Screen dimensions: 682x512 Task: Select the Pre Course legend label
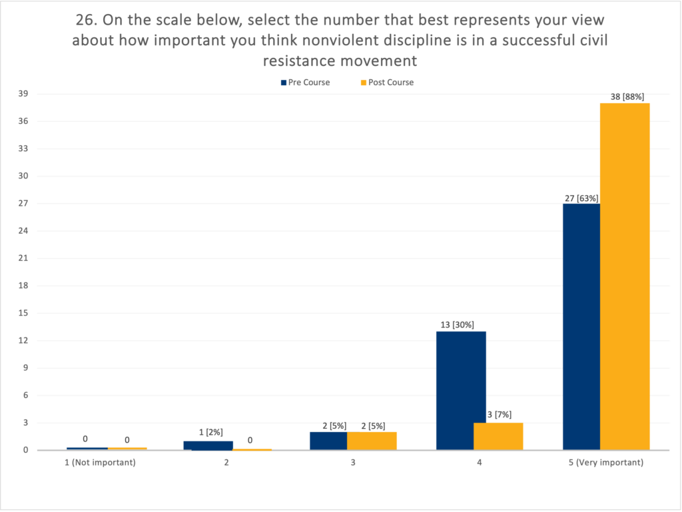309,83
